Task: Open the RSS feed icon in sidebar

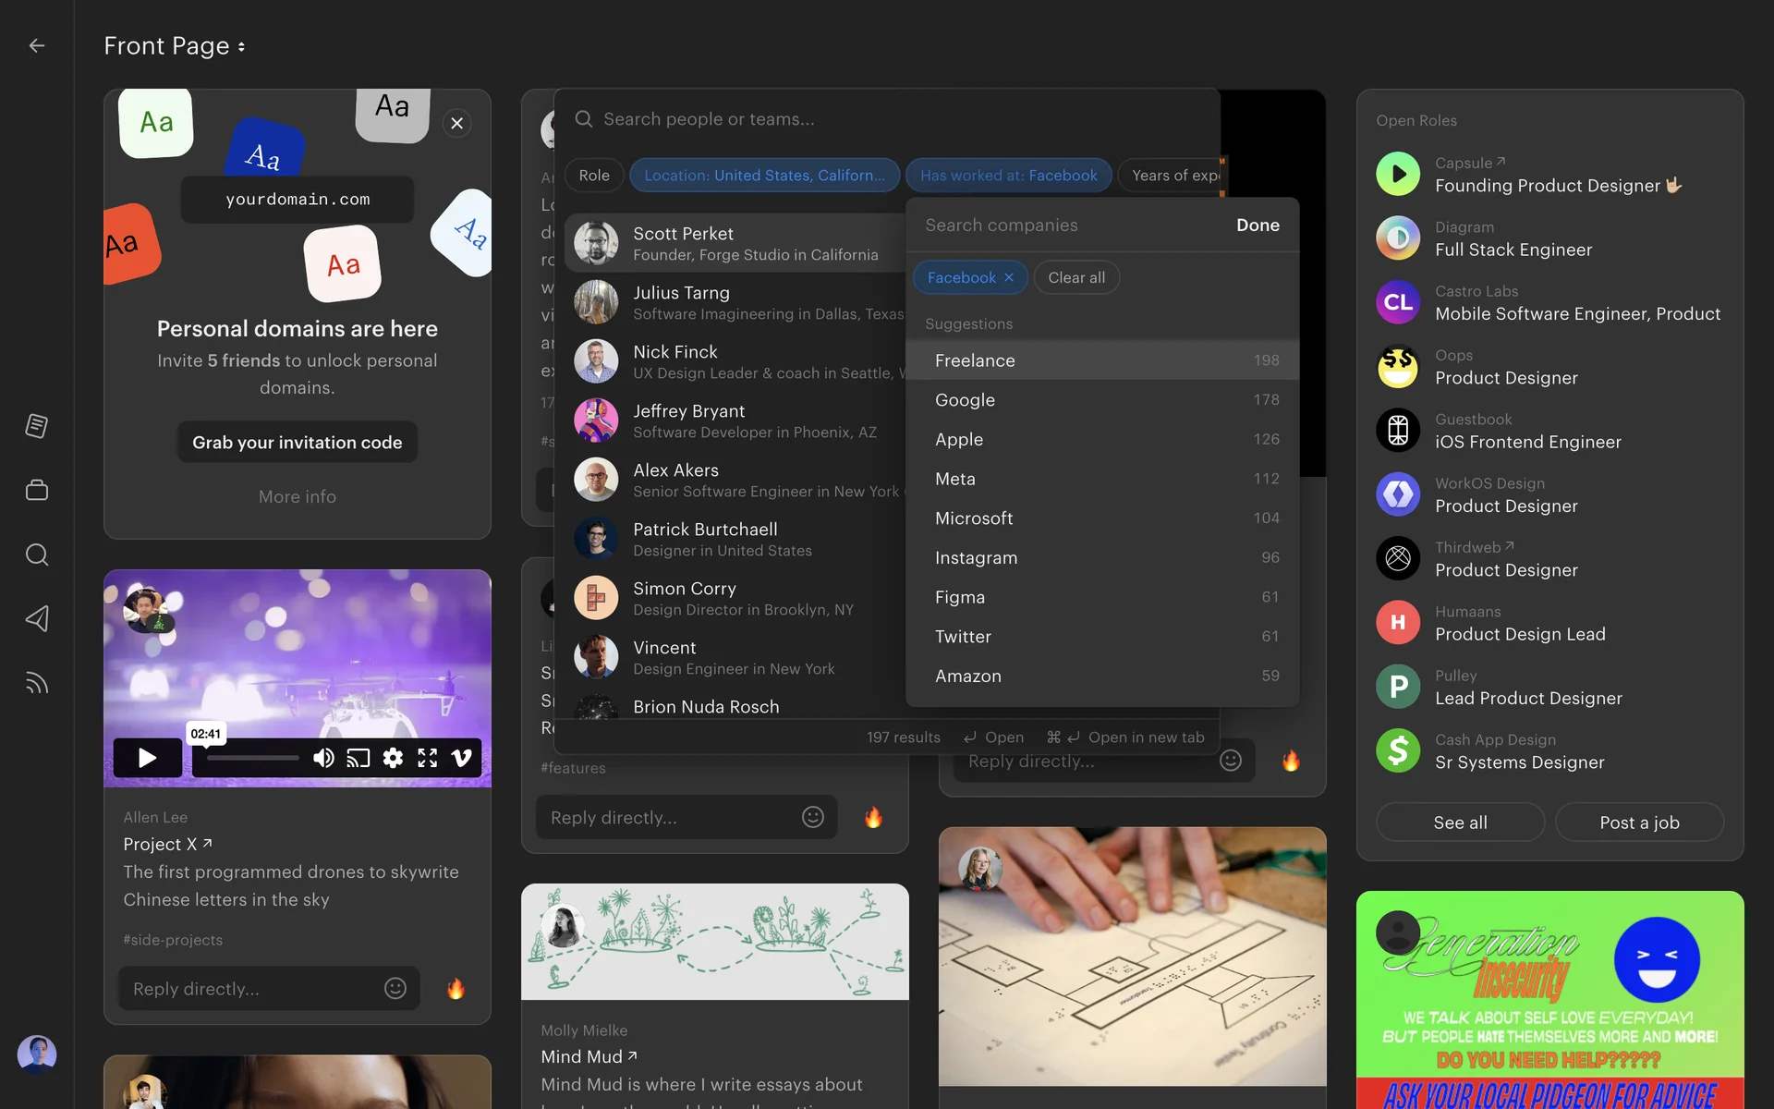Action: pyautogui.click(x=37, y=683)
